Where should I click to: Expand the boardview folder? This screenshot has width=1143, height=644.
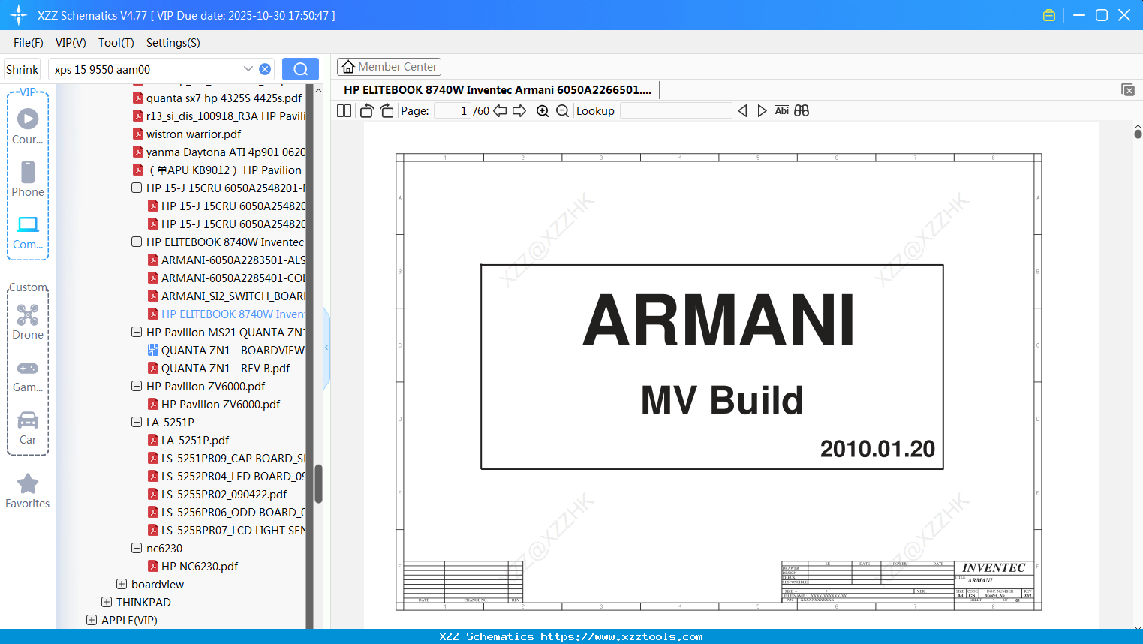122,584
